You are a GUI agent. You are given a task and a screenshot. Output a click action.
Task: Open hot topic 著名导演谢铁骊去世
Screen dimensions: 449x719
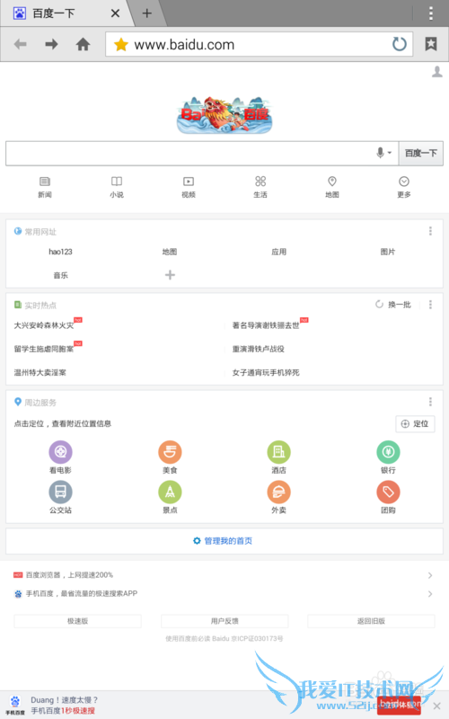[266, 325]
